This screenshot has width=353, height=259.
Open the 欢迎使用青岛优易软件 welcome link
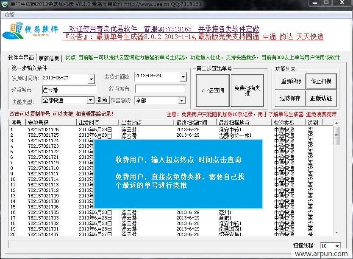pyautogui.click(x=161, y=29)
